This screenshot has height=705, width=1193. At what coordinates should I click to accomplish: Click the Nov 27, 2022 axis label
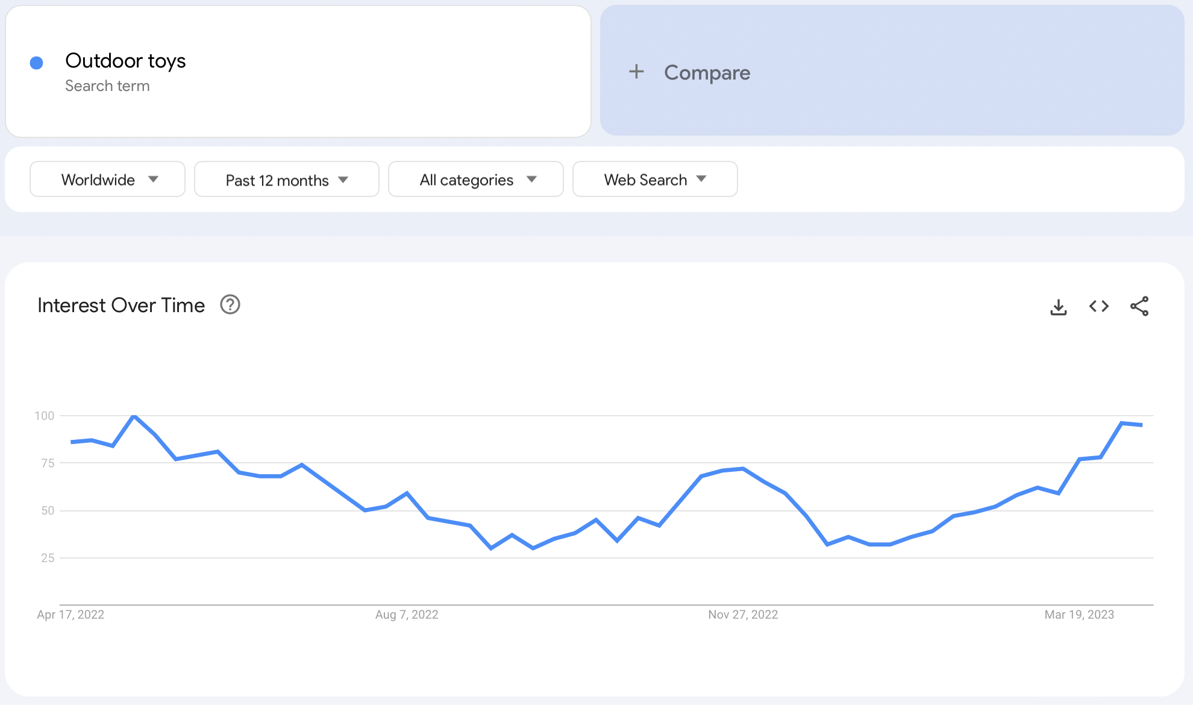(742, 615)
